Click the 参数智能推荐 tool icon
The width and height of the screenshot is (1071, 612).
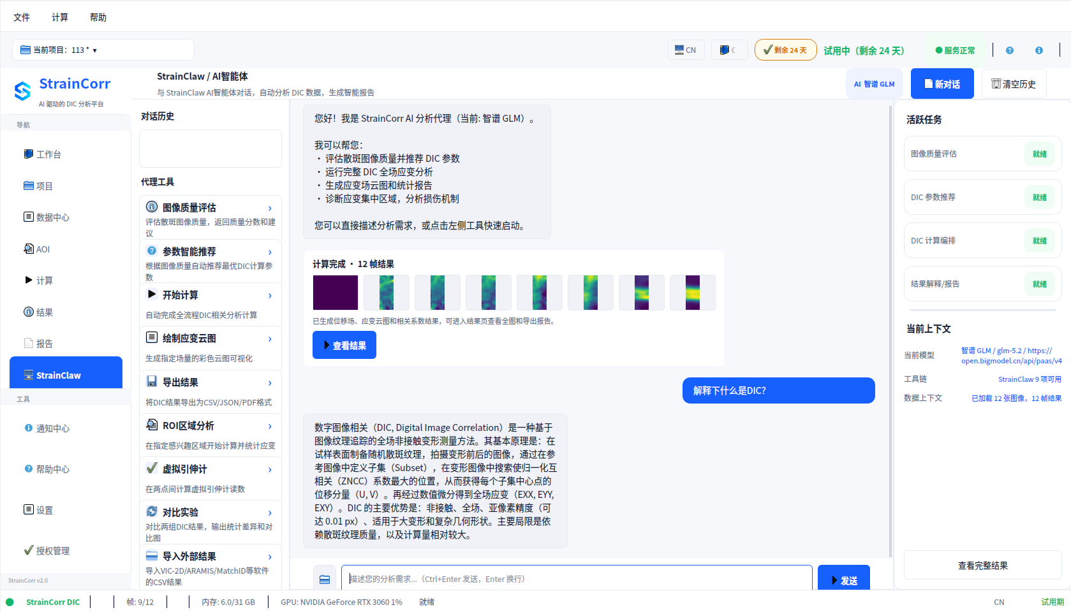[x=152, y=251]
